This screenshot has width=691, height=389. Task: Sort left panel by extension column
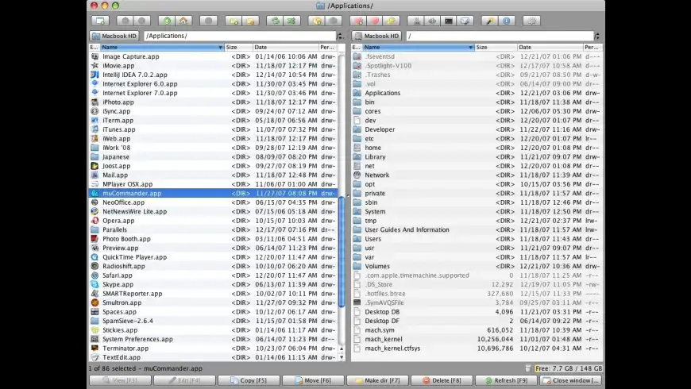(x=95, y=47)
